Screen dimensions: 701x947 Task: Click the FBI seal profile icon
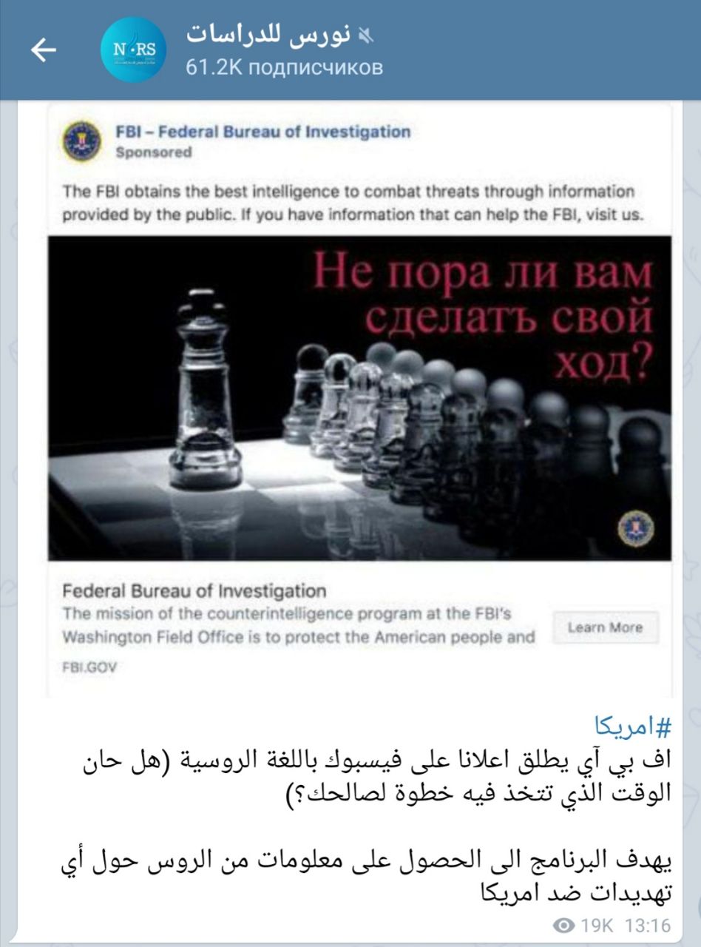coord(82,141)
